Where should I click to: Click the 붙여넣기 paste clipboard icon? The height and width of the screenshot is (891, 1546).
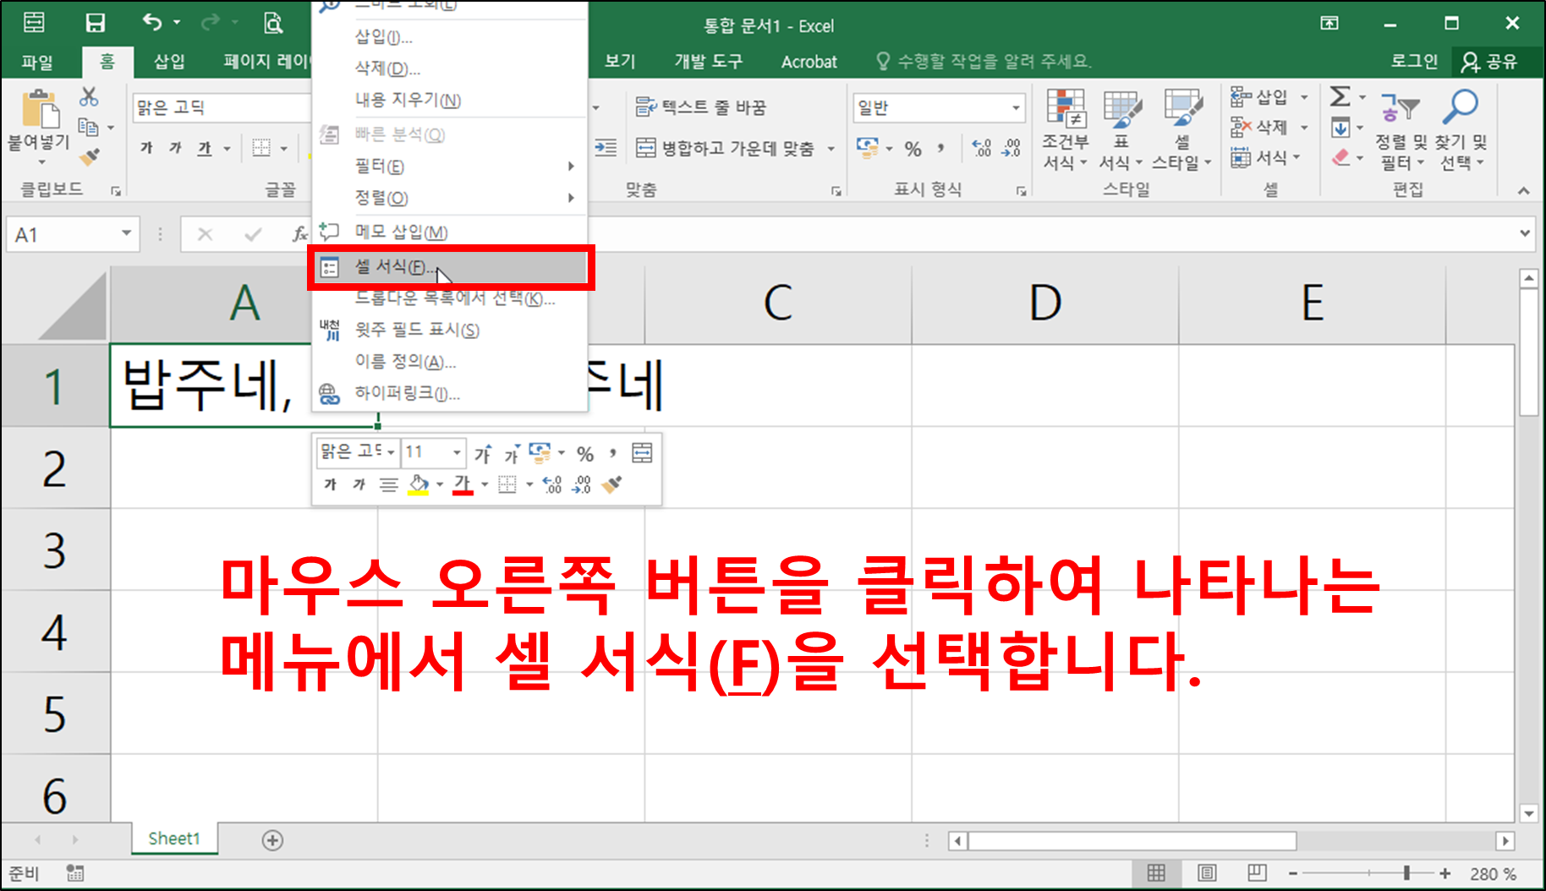[40, 110]
